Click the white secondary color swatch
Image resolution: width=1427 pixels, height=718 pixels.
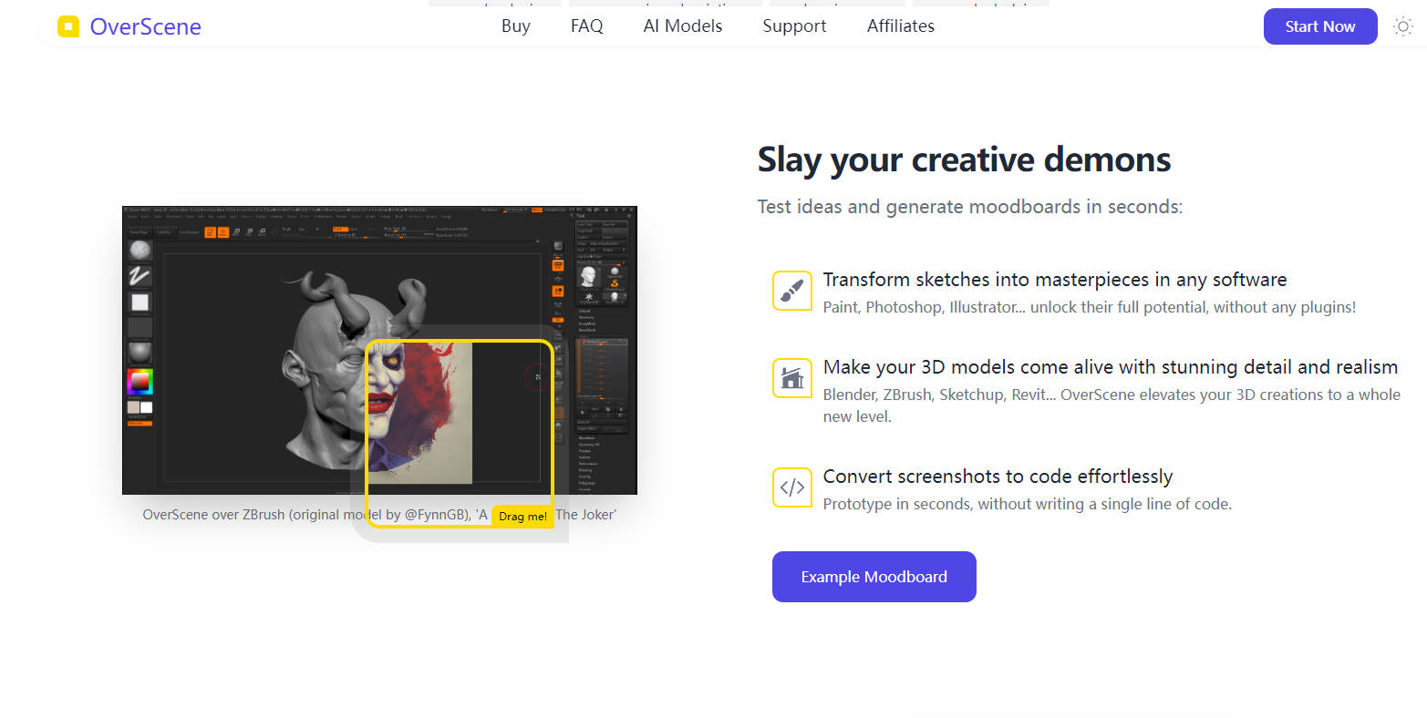147,407
